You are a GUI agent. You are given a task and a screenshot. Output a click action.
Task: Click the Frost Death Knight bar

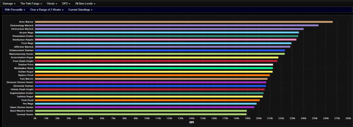(156, 61)
